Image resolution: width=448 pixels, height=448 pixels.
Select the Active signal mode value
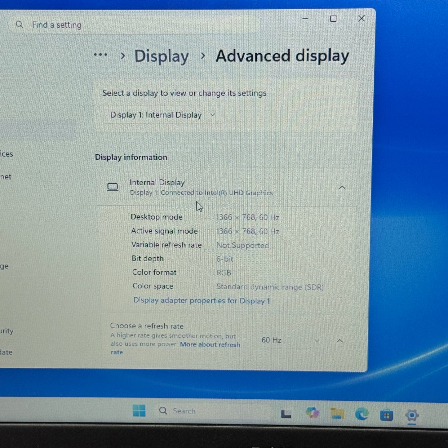tap(247, 231)
